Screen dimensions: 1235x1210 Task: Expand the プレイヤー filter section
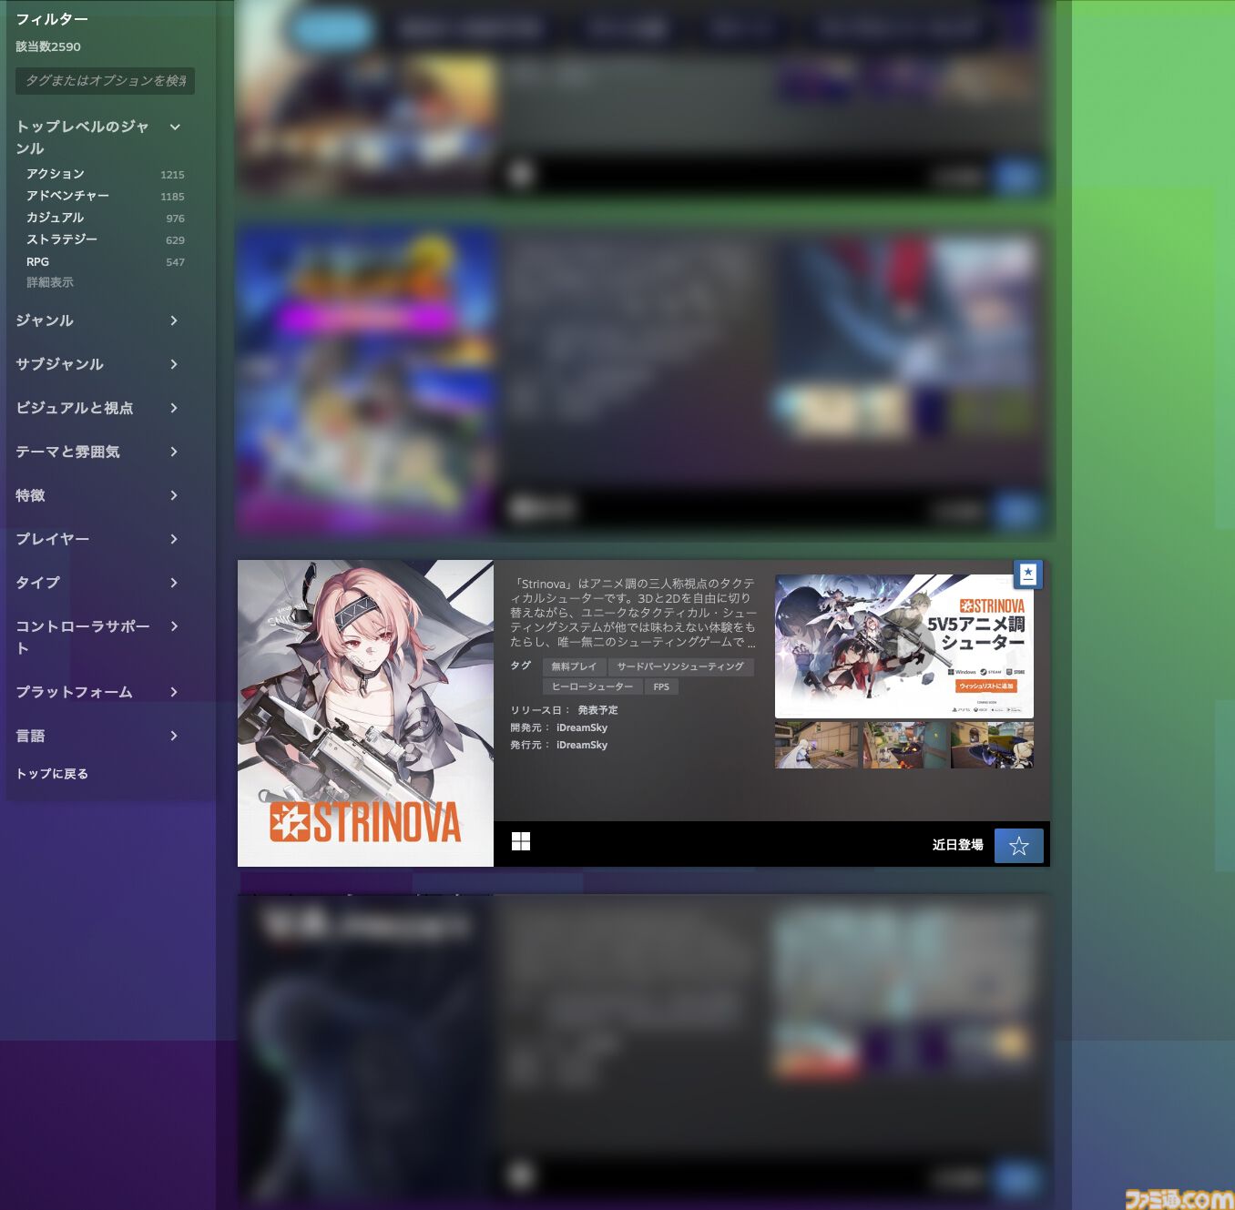click(x=97, y=539)
